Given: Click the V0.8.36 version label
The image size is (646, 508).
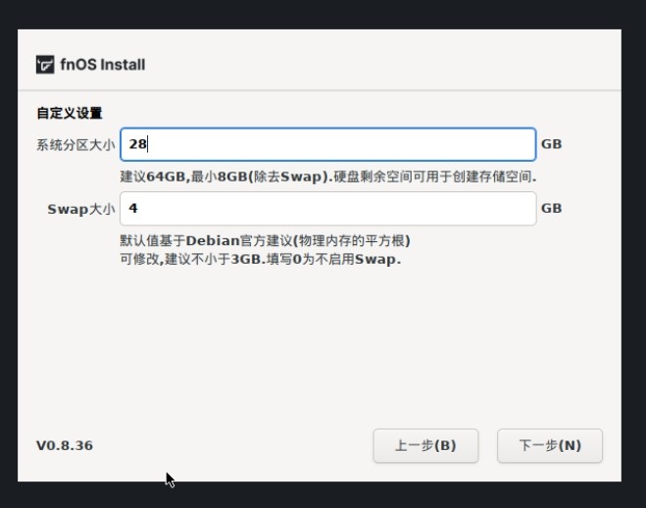Looking at the screenshot, I should coord(65,446).
